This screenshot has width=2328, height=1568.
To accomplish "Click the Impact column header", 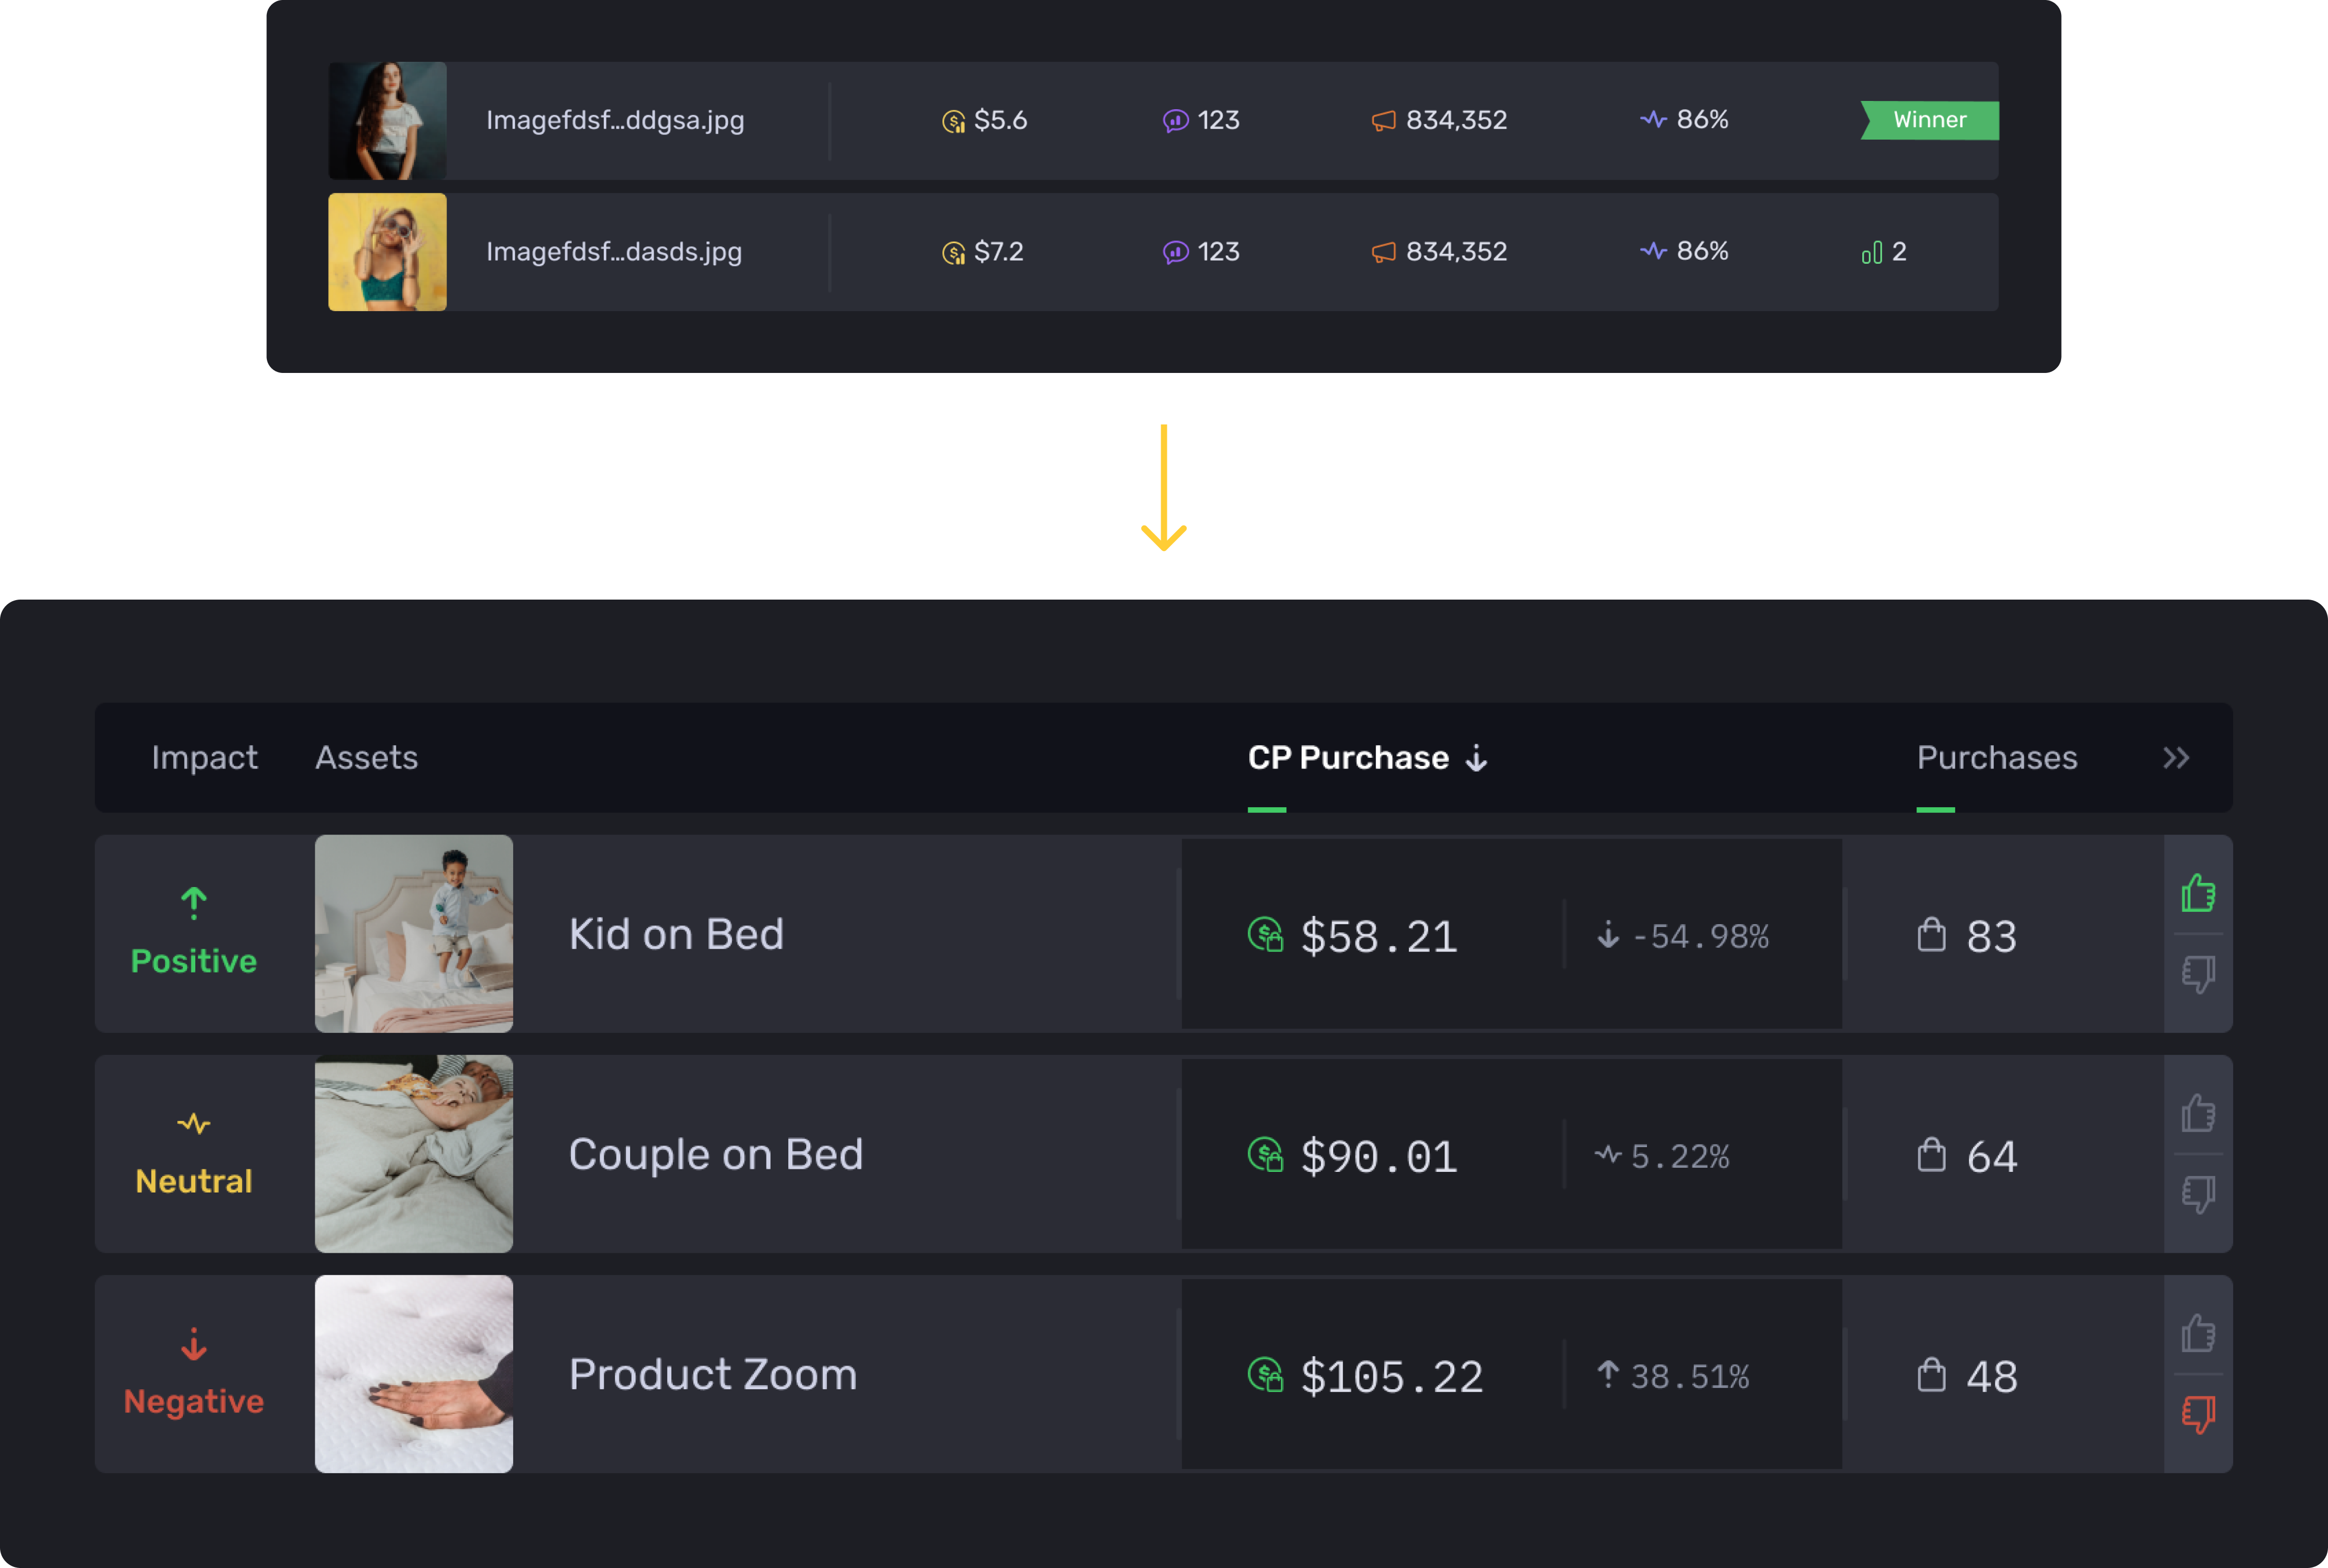I will pyautogui.click(x=204, y=758).
